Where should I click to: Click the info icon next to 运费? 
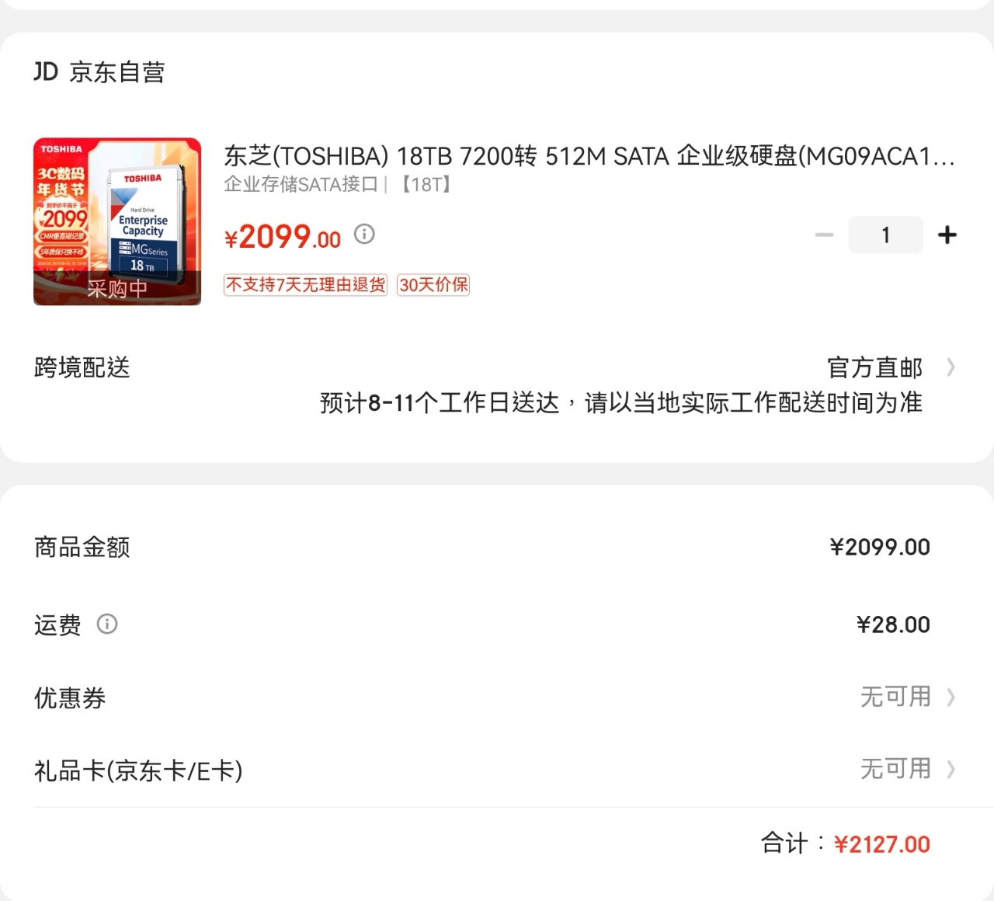[107, 624]
